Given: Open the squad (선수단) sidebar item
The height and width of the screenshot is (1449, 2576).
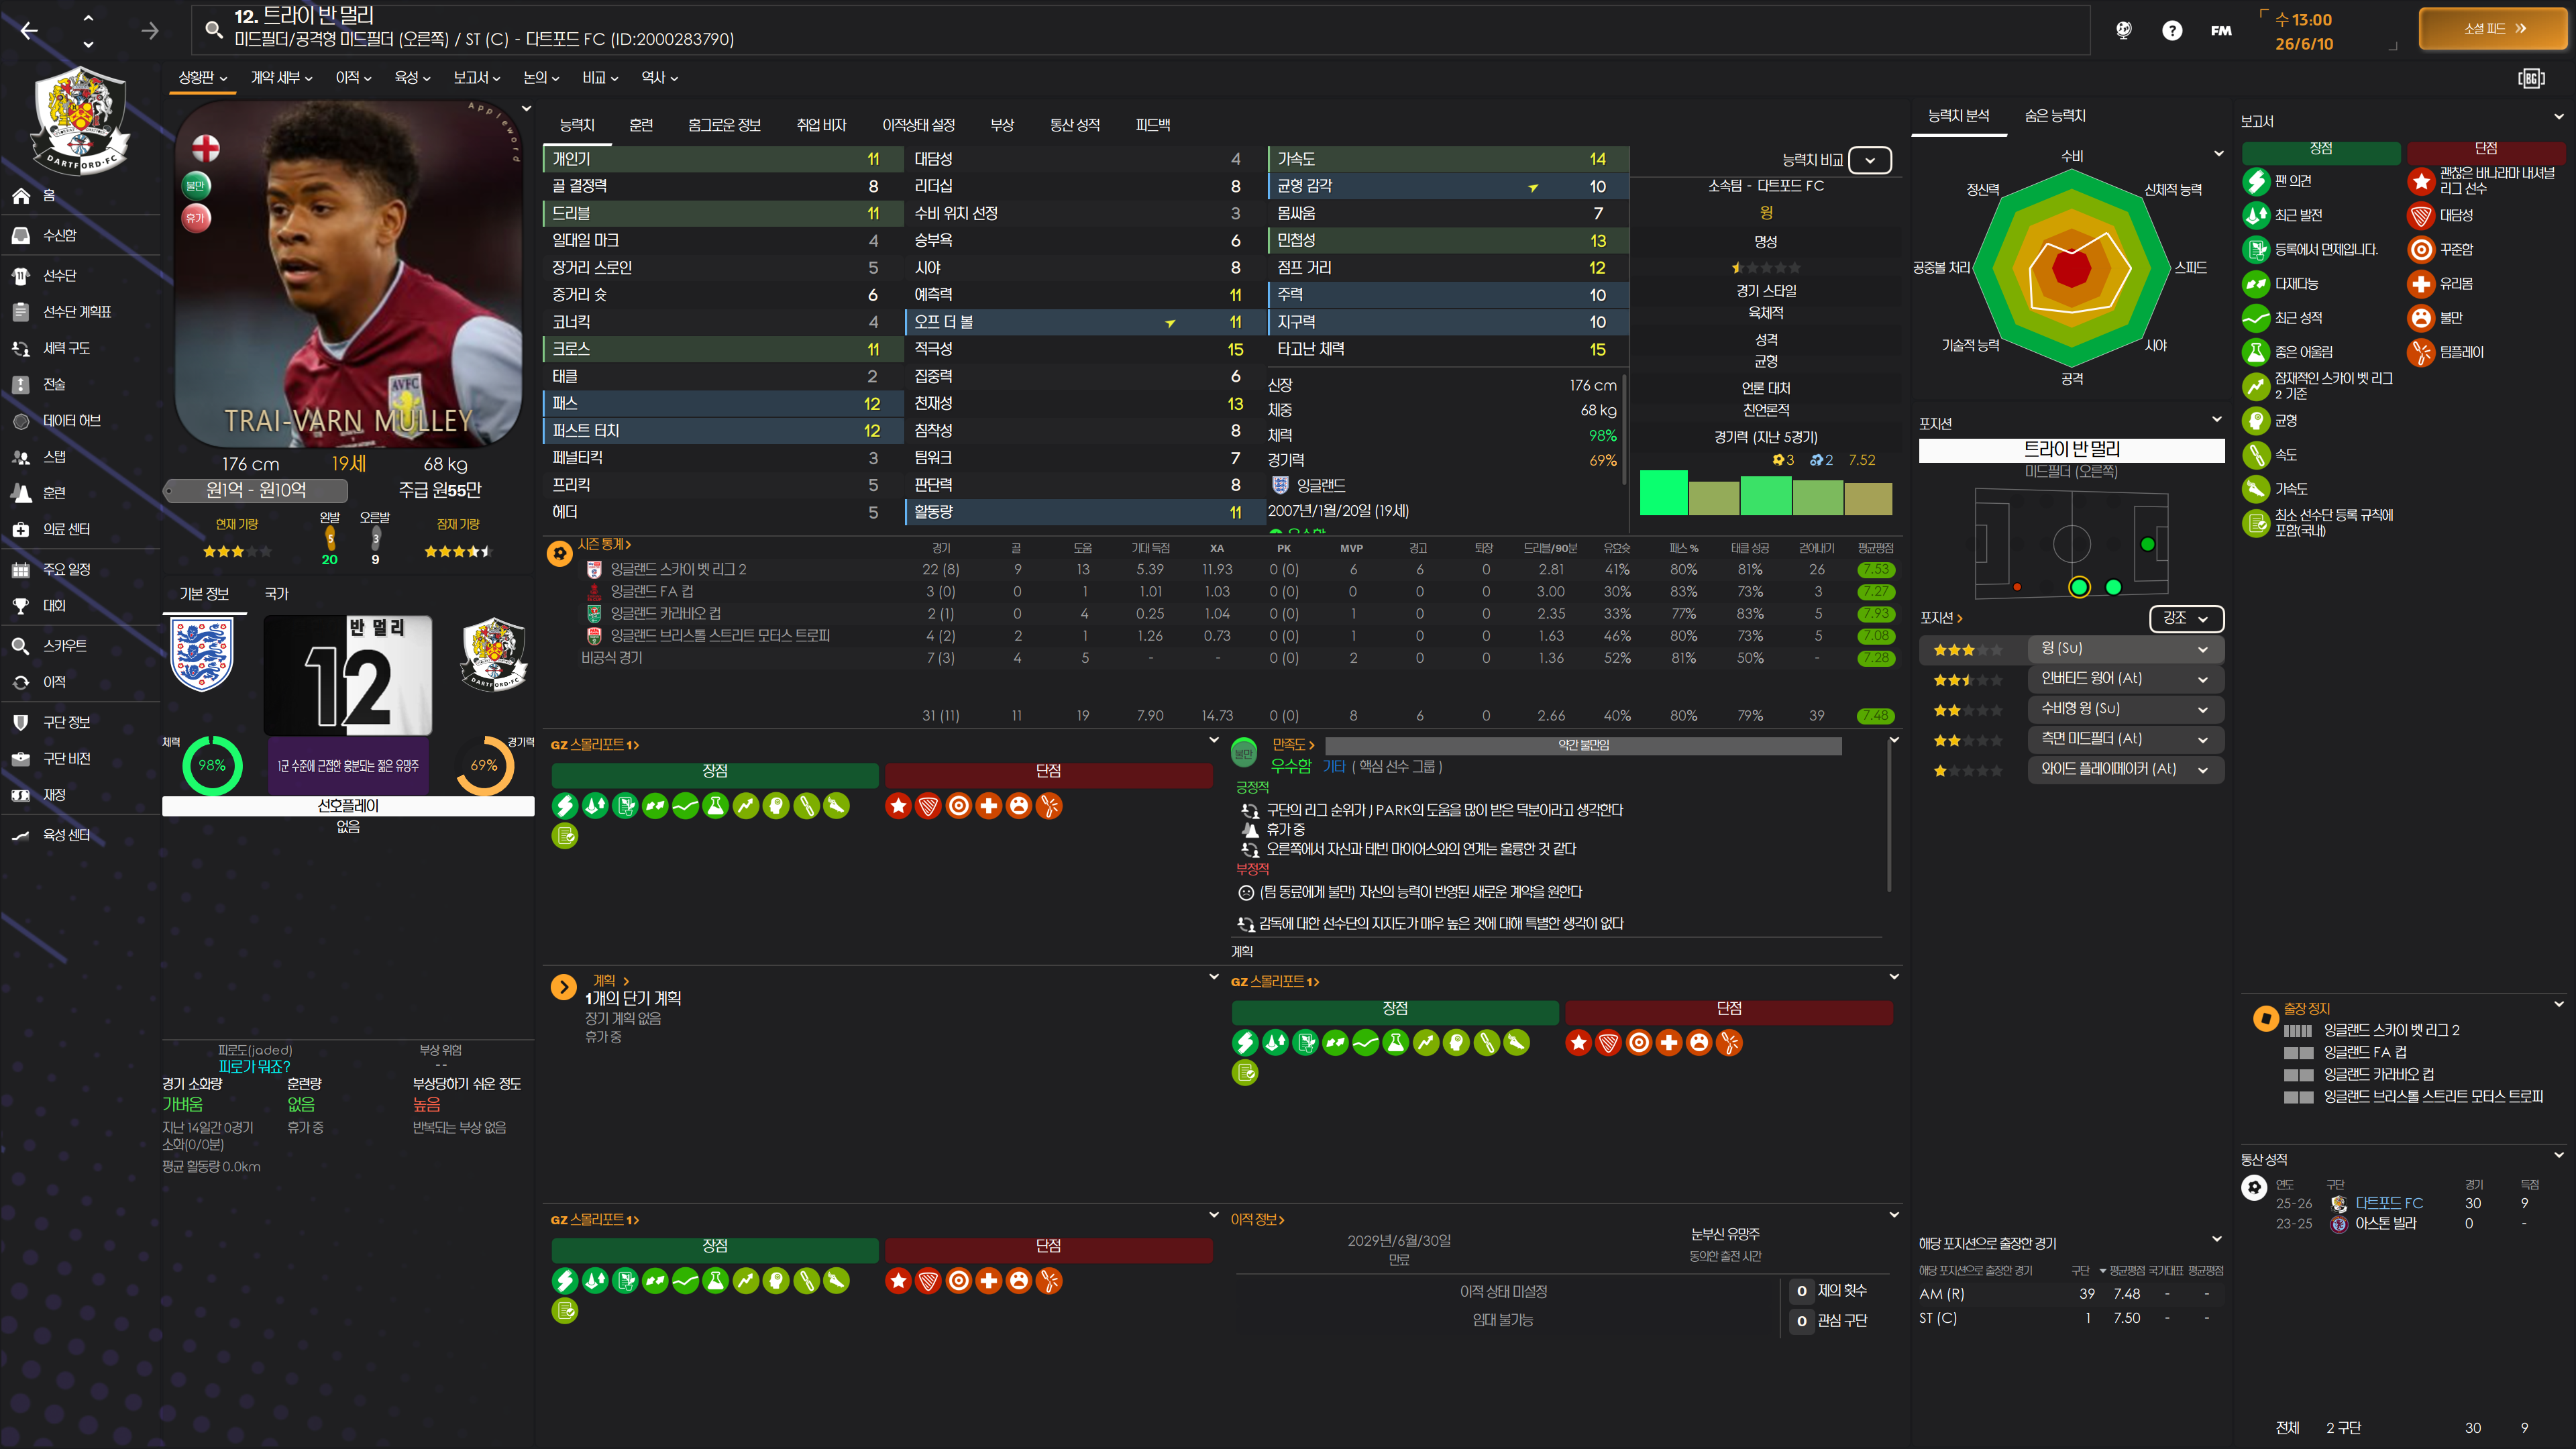Looking at the screenshot, I should [60, 275].
